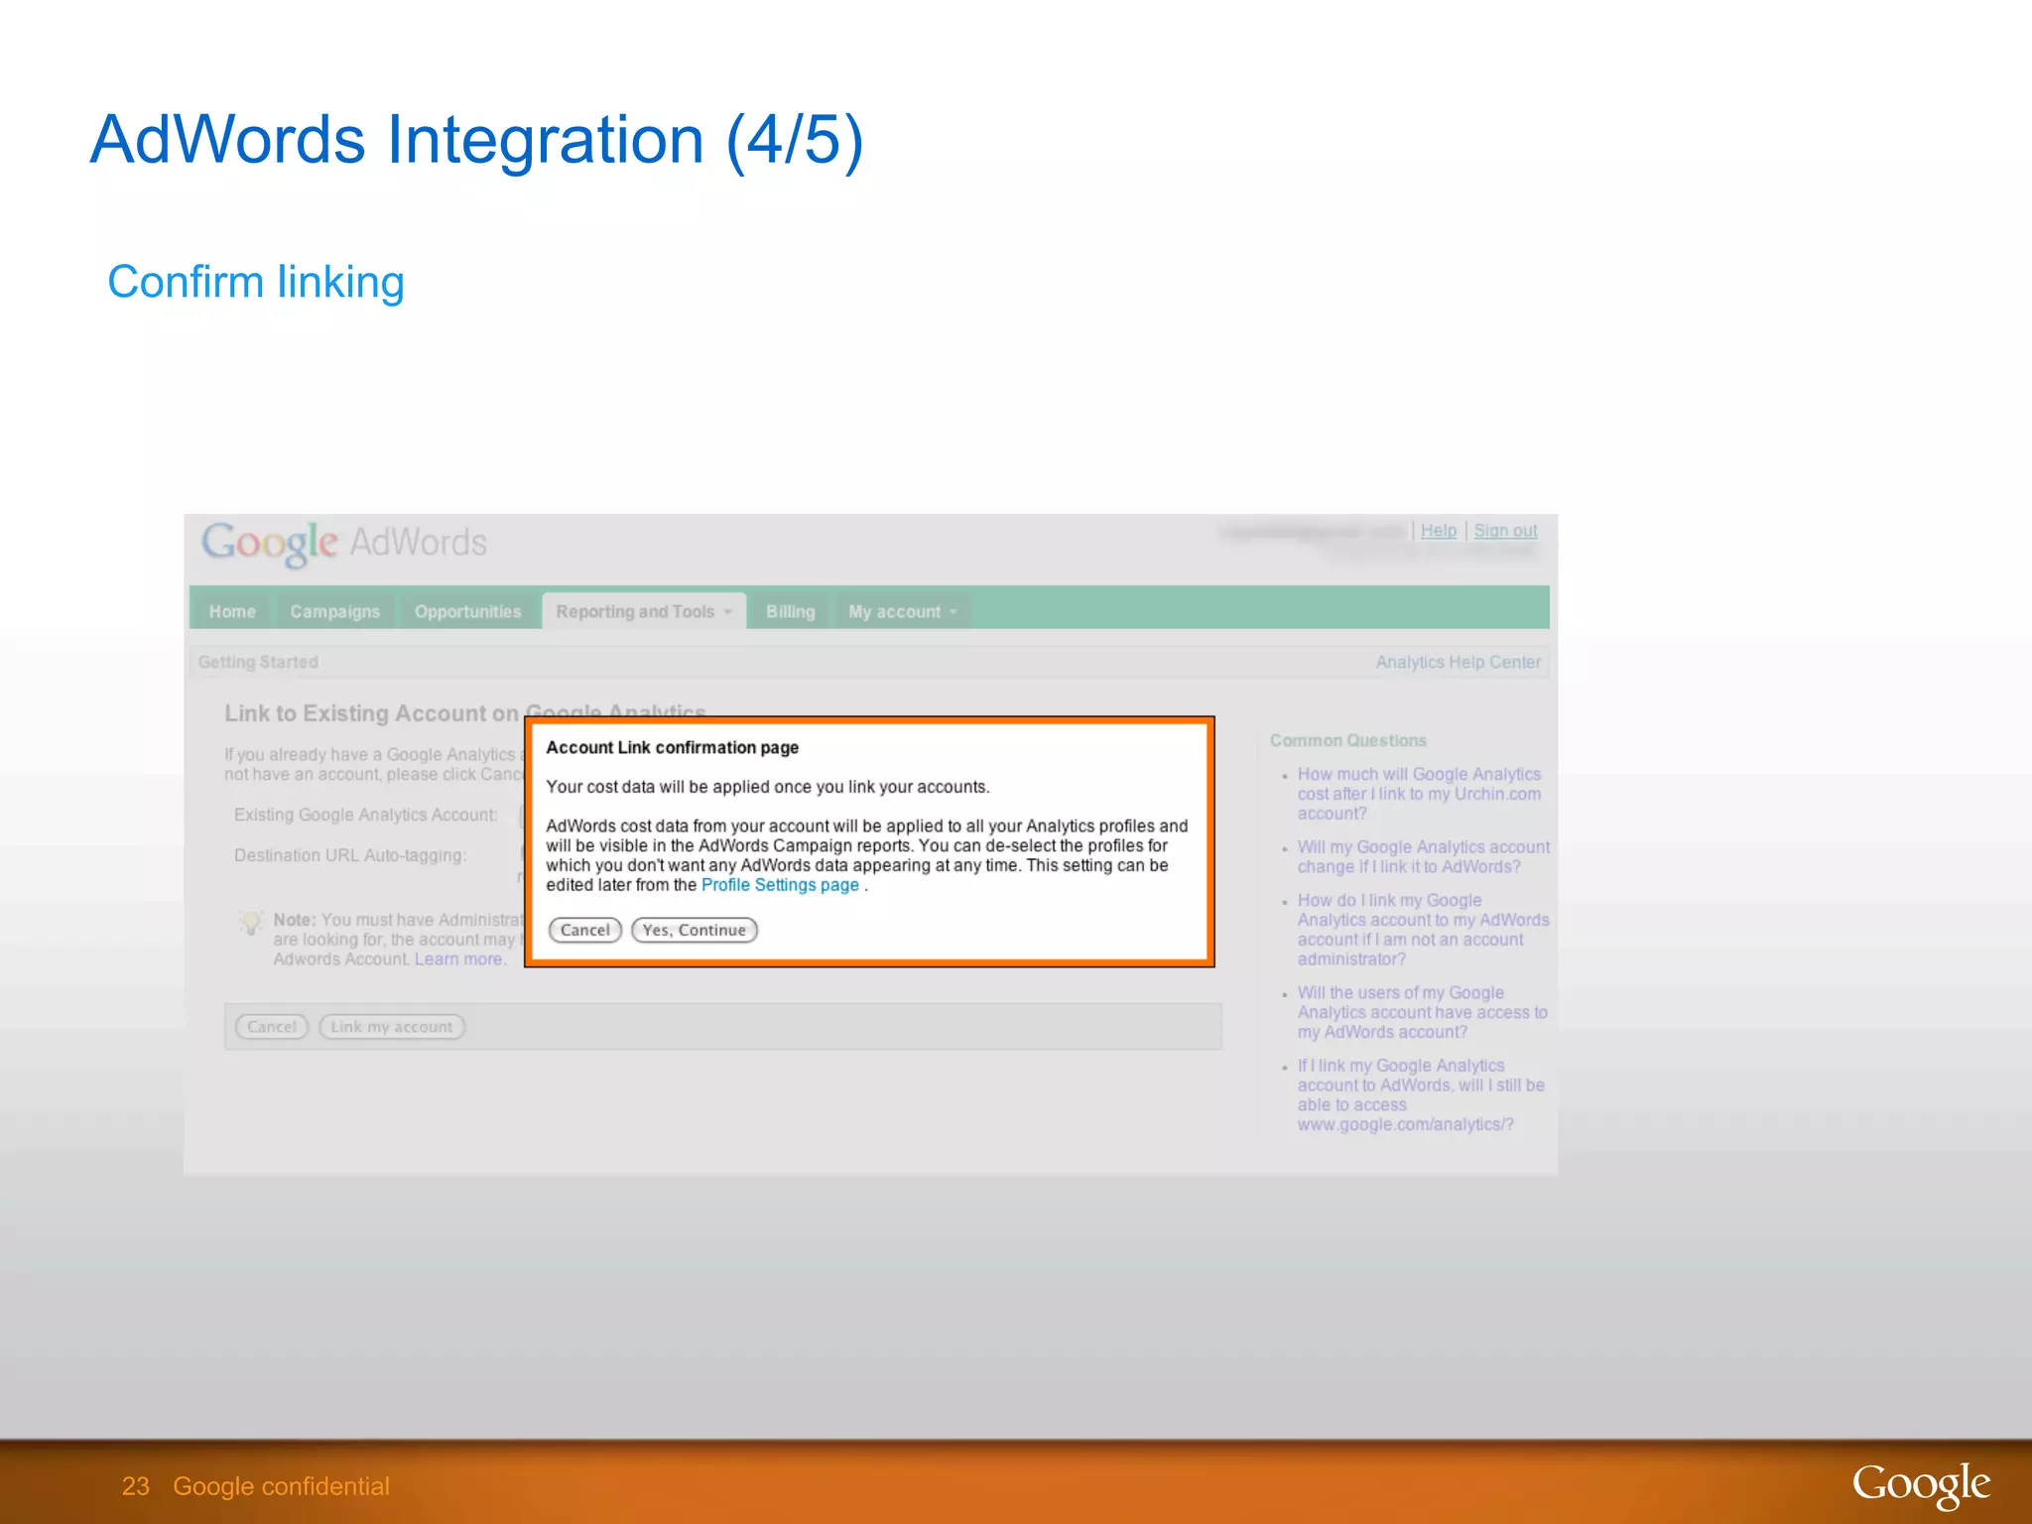
Task: Cancel the Account Link confirmation dialog
Action: click(585, 930)
